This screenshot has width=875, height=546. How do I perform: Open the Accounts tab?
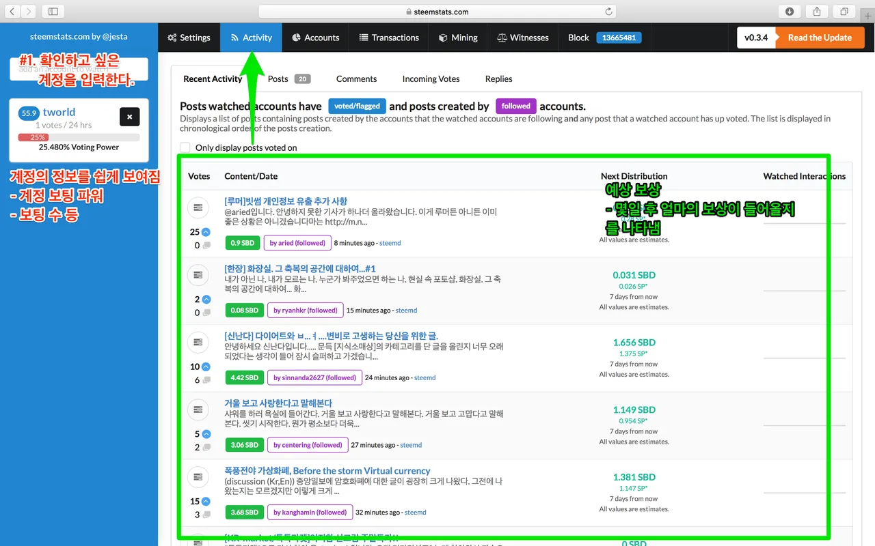point(315,38)
